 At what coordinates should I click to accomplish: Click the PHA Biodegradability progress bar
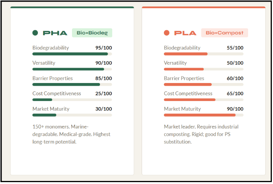click(x=72, y=54)
